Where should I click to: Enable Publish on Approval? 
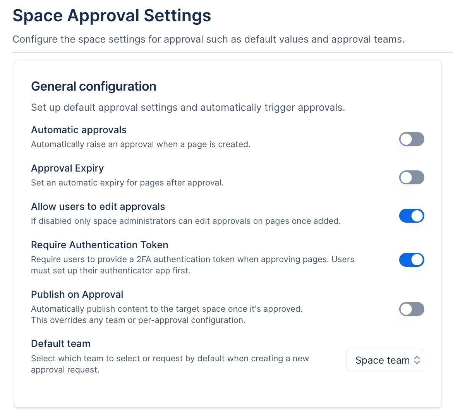[x=412, y=309]
